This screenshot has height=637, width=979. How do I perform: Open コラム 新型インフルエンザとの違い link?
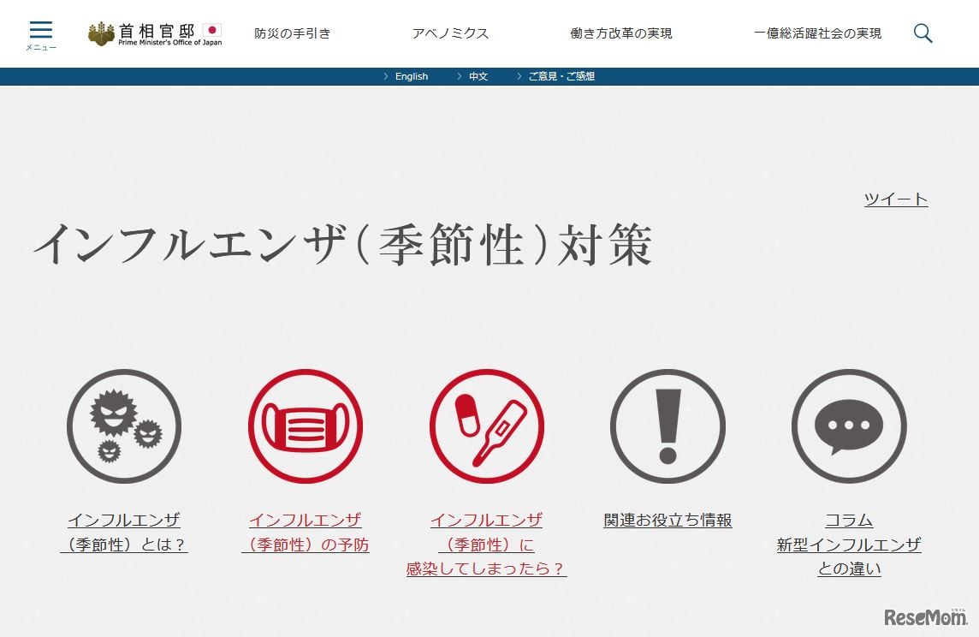click(849, 544)
